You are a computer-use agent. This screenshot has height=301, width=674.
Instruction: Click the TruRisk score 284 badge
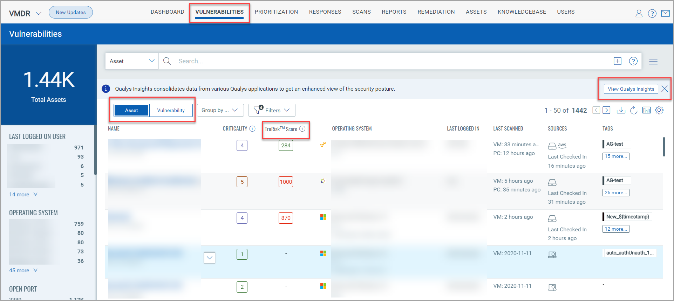click(x=286, y=146)
